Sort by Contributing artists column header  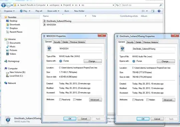(129, 16)
